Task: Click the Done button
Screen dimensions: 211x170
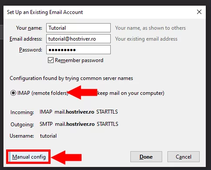Action: pos(146,157)
